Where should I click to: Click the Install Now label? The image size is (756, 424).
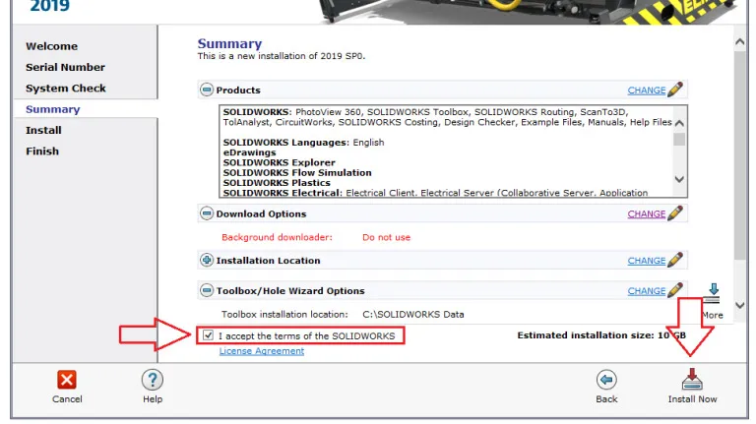(x=692, y=399)
